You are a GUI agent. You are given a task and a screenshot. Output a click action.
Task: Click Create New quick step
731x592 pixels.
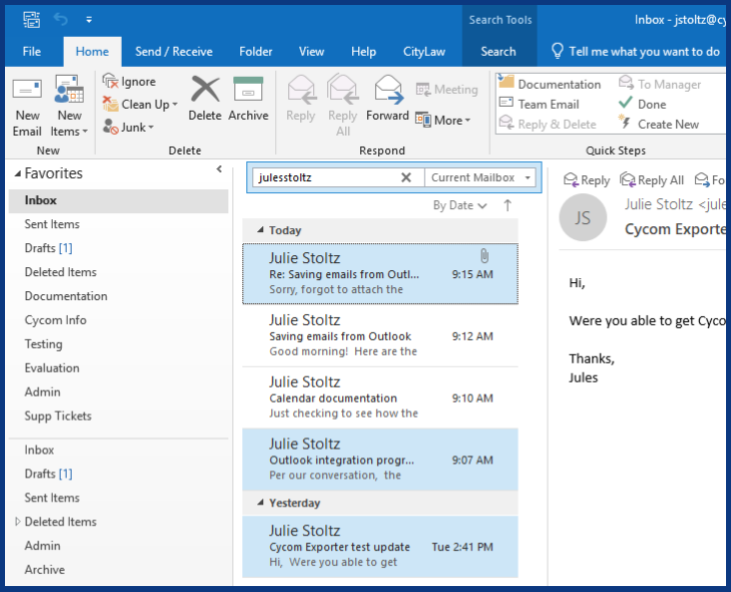pos(658,125)
